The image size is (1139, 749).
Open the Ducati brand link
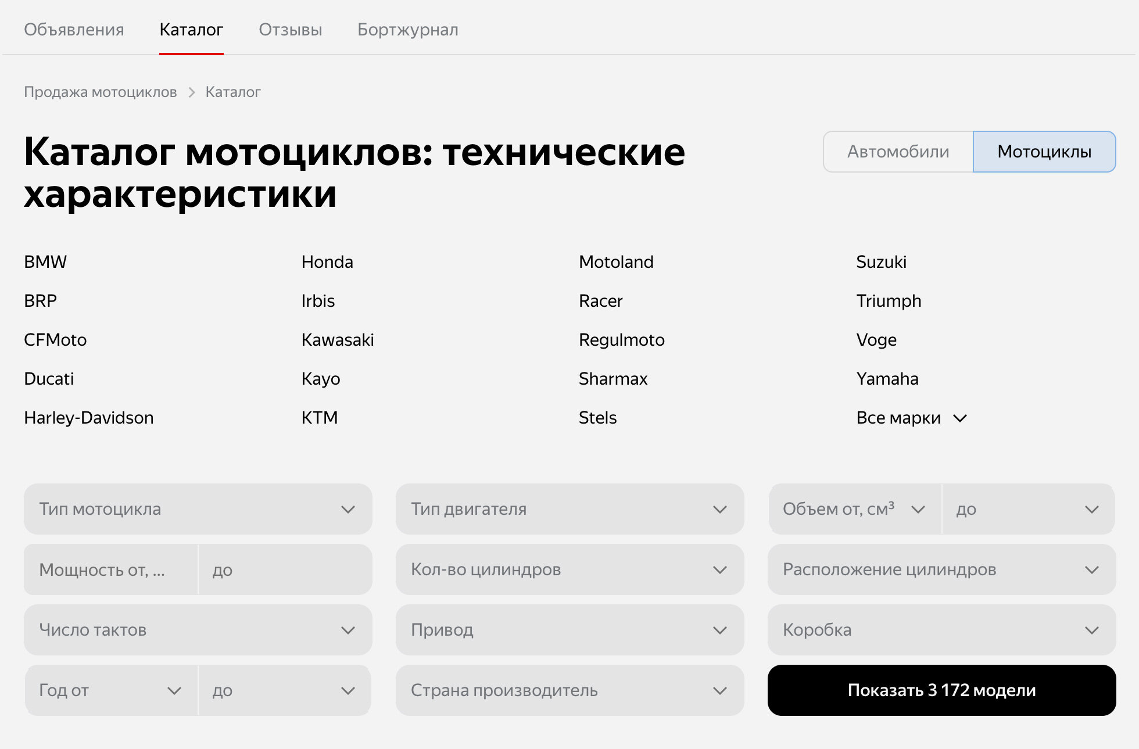49,379
